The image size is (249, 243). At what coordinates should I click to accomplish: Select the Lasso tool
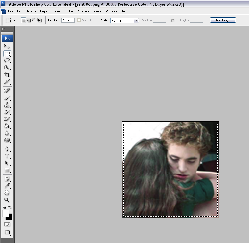[x=7, y=61]
